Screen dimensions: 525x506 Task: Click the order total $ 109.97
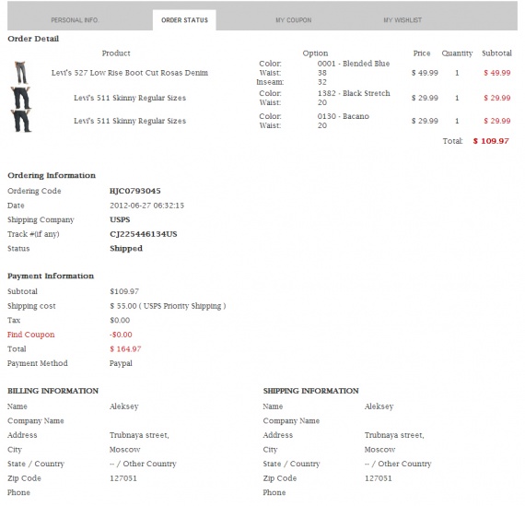pos(491,141)
